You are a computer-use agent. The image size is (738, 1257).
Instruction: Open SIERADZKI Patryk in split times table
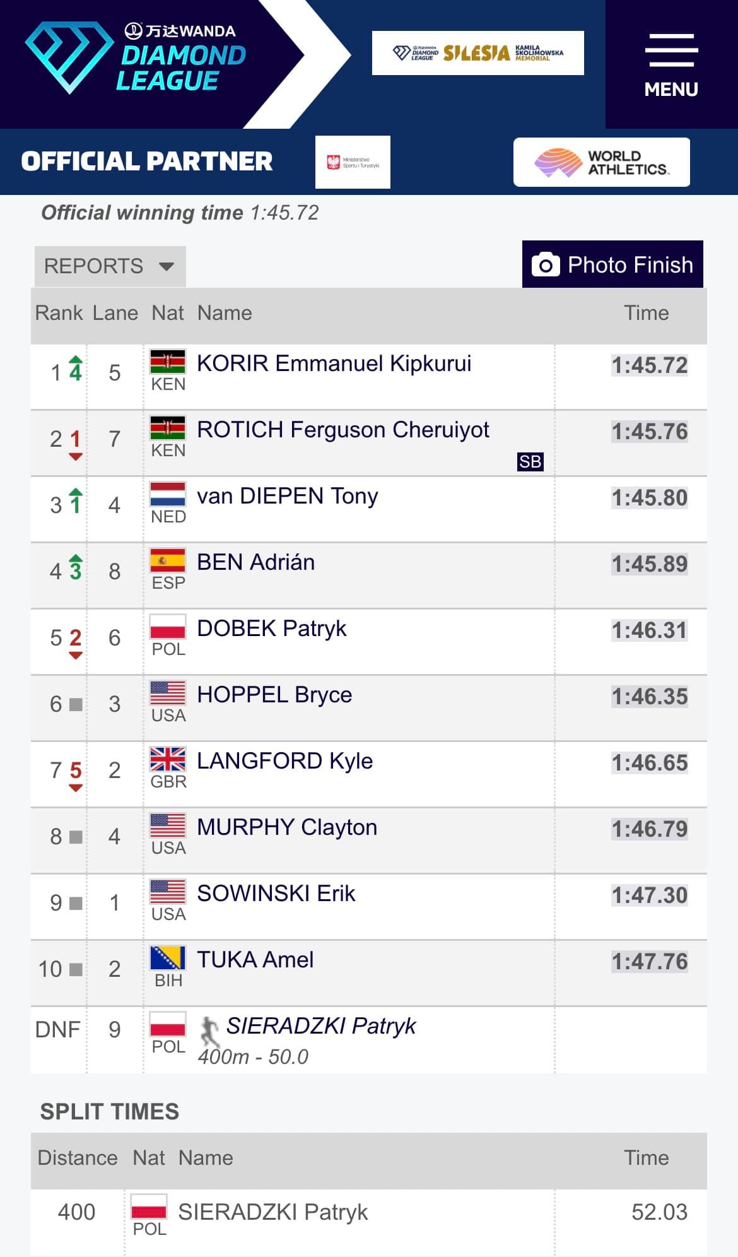pos(272,1212)
